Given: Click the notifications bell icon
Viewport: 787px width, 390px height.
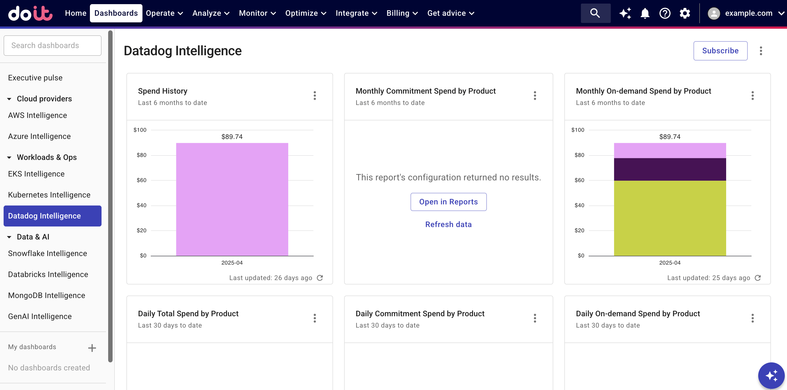Looking at the screenshot, I should [645, 13].
